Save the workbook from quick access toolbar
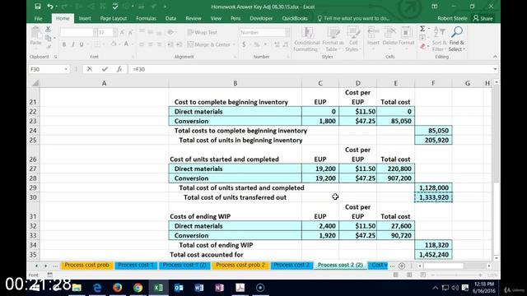This screenshot has height=296, width=527. pos(38,7)
